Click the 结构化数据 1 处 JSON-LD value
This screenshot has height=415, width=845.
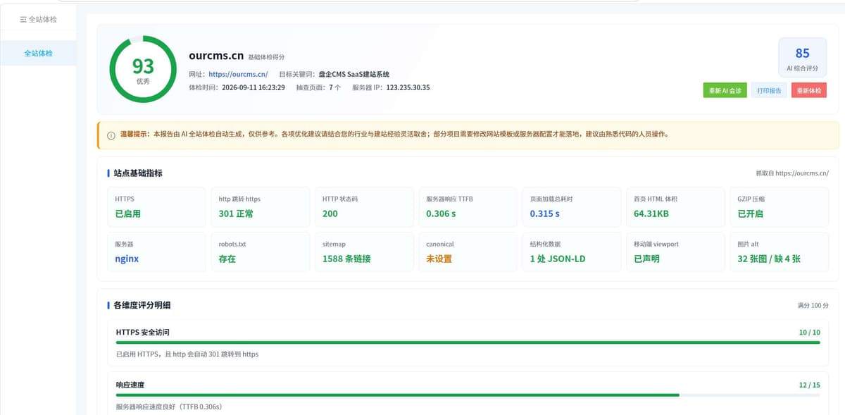tap(558, 259)
